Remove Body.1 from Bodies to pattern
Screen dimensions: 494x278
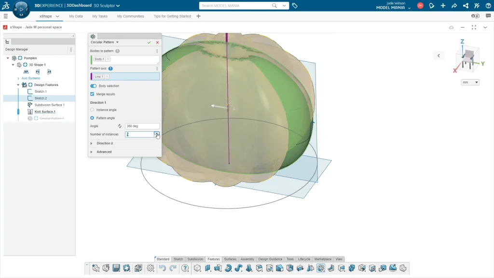coord(108,59)
